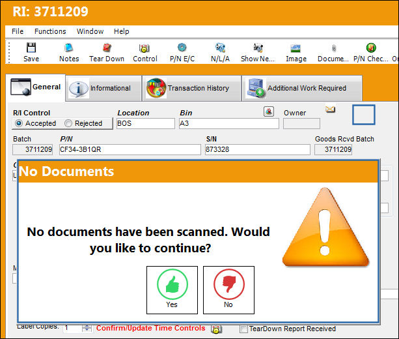This screenshot has width=399, height=339.
Task: Click the Batch field 3711209
Action: [33, 149]
